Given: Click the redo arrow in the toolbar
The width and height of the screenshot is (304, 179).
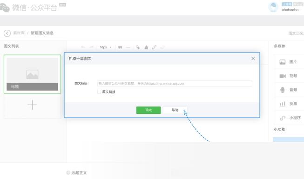Looking at the screenshot, I should coord(92,47).
